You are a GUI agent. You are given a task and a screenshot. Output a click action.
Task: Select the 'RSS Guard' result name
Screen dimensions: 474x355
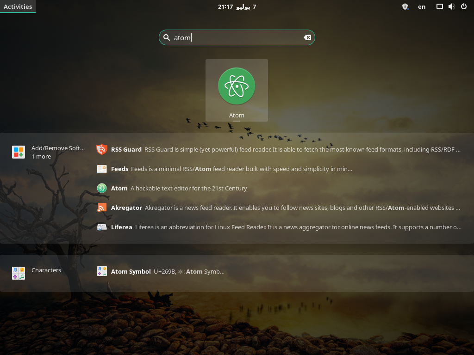126,149
